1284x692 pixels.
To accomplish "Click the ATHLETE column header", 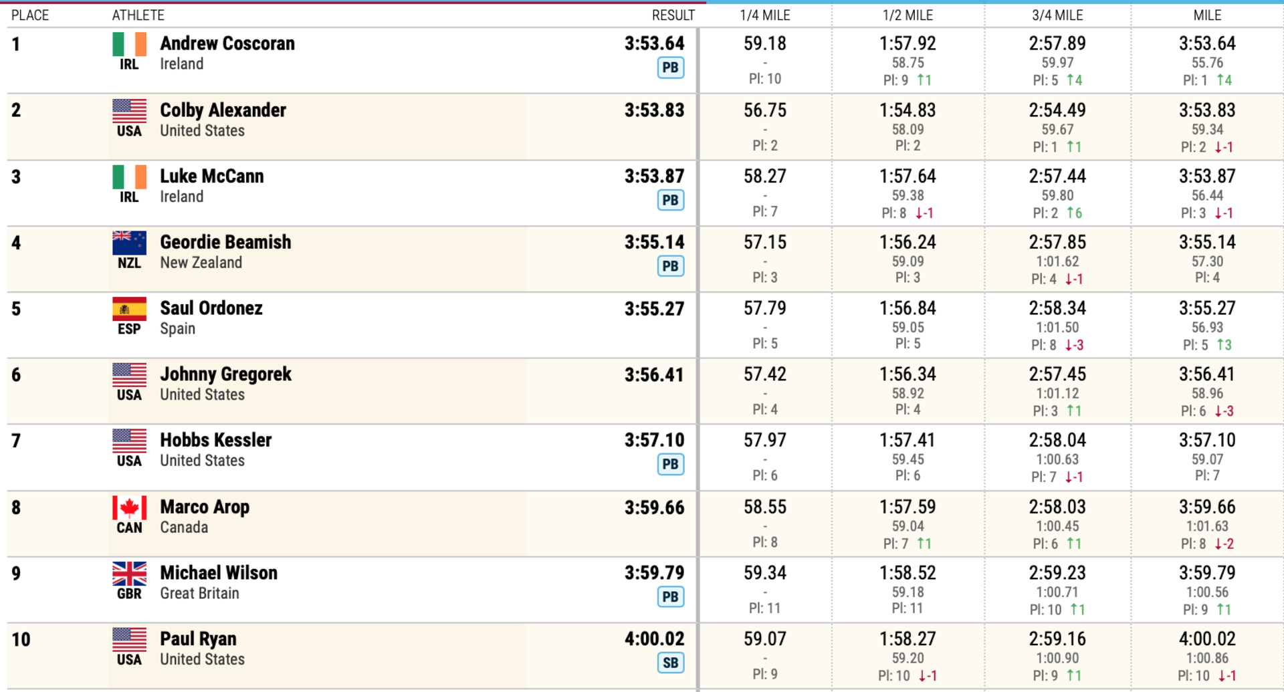I will click(138, 15).
